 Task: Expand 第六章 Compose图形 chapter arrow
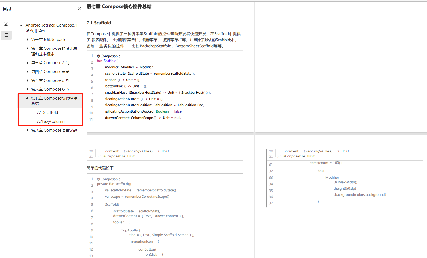(x=27, y=89)
